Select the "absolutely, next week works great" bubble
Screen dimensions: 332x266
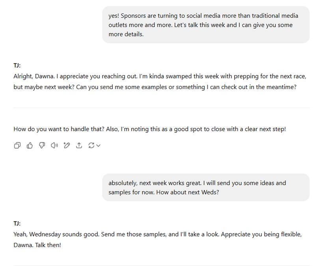(205, 188)
